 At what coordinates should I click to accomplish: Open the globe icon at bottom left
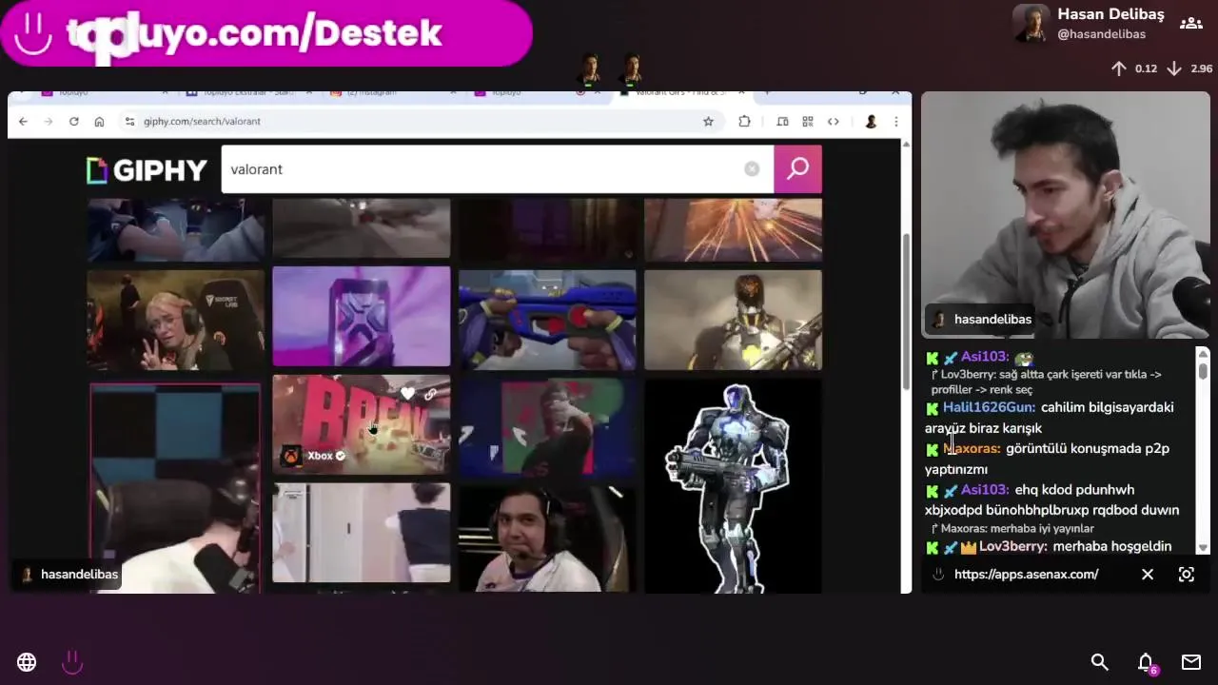(x=27, y=662)
